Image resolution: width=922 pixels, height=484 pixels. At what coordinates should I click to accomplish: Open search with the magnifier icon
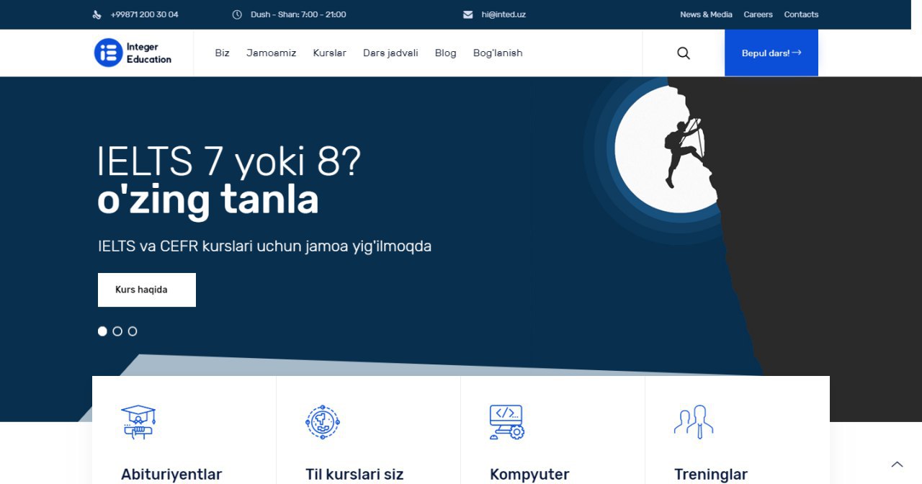click(684, 53)
